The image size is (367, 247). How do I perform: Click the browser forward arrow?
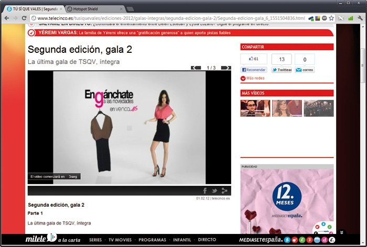(15, 18)
